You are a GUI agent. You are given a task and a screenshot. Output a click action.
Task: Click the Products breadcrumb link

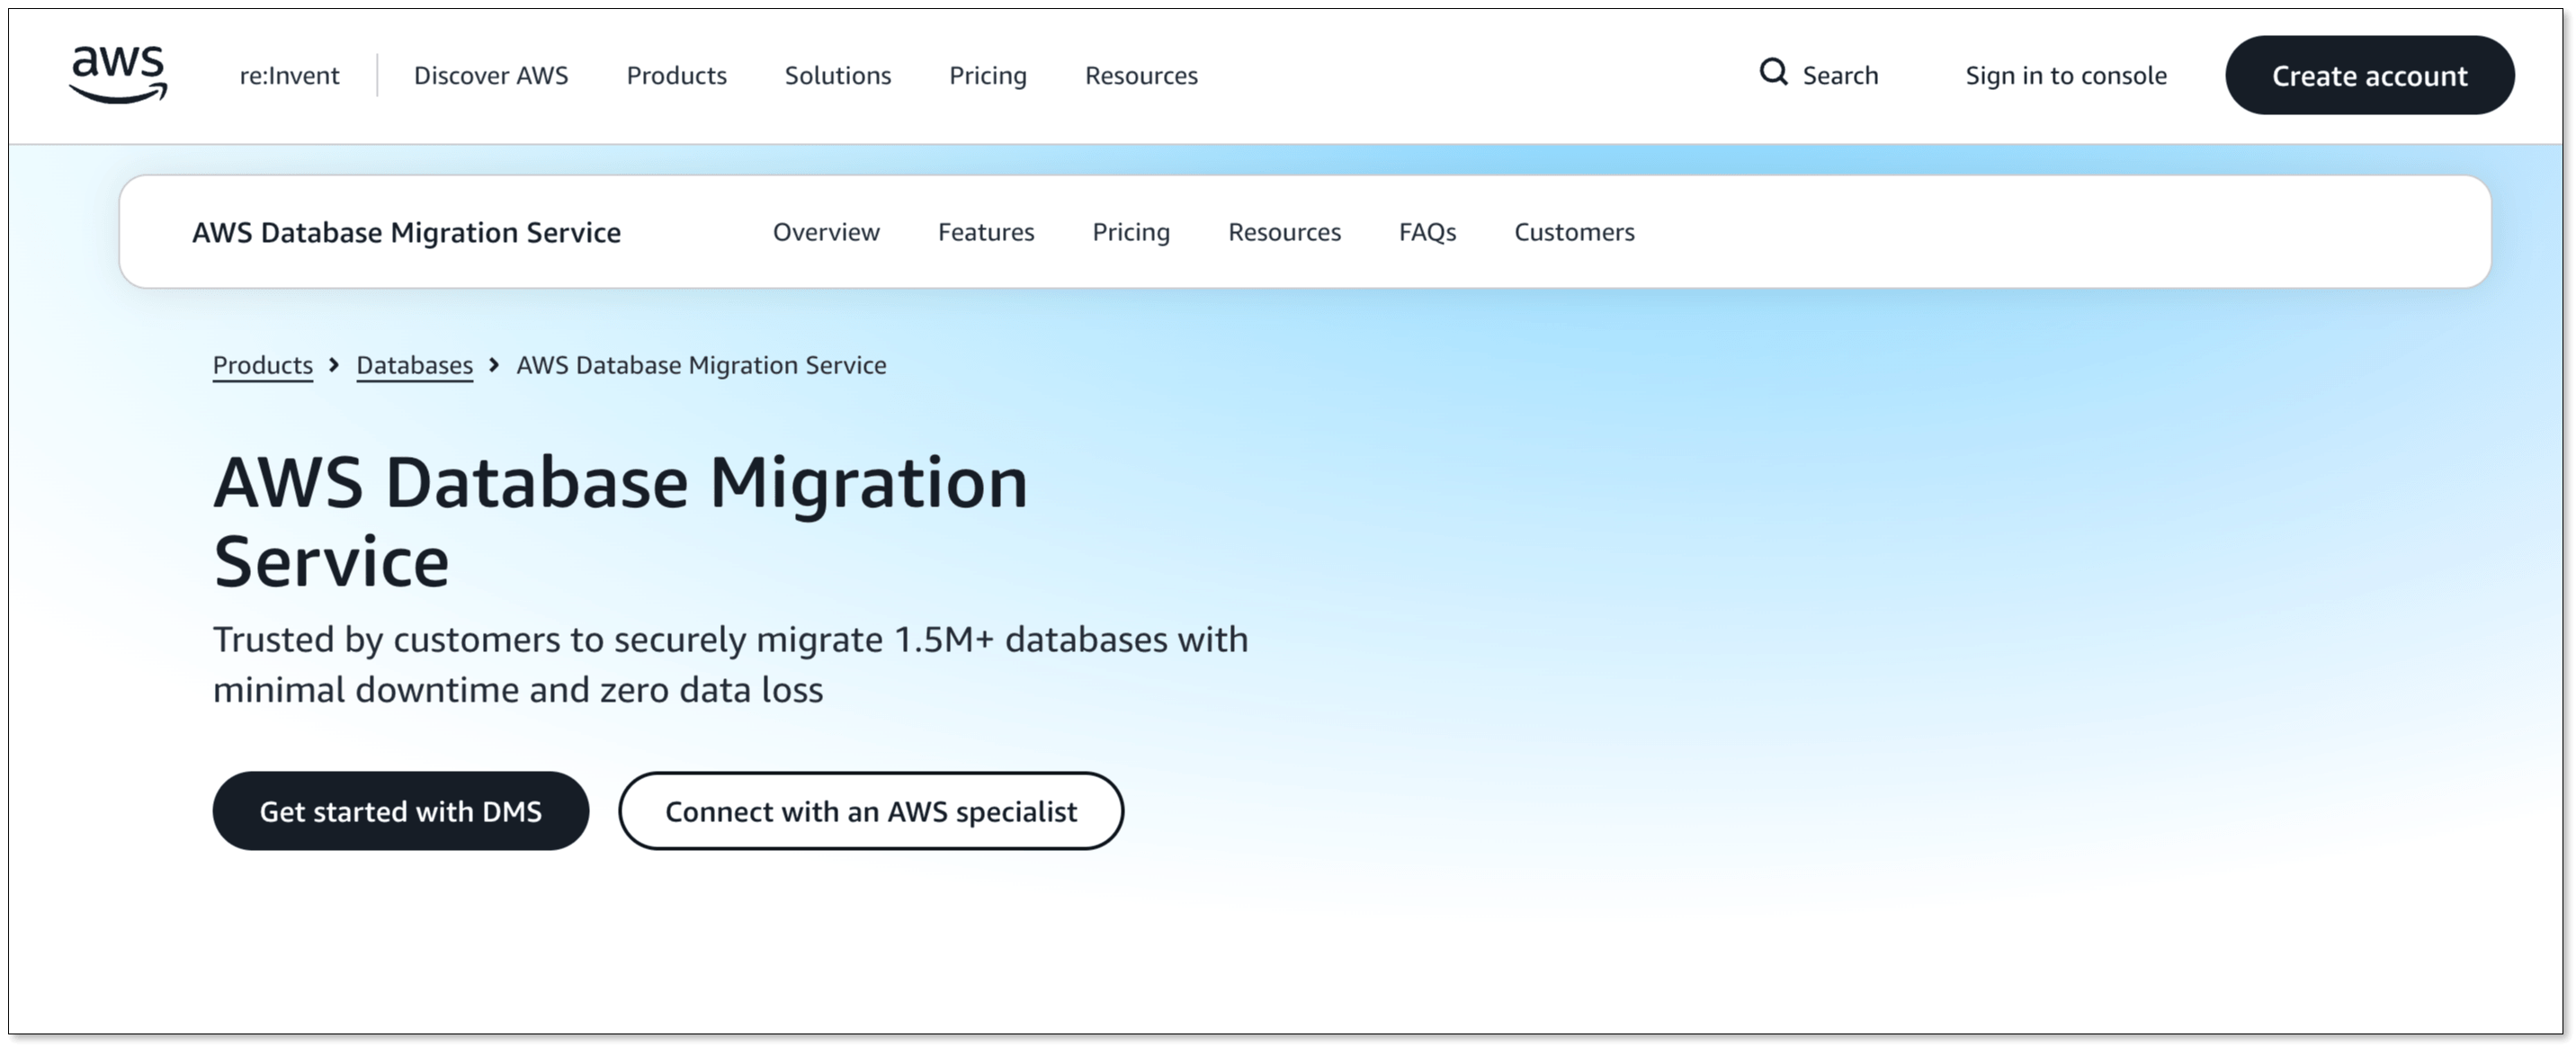263,365
